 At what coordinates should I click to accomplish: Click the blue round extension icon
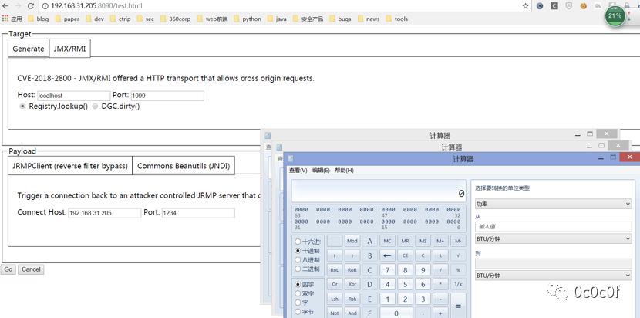click(x=540, y=6)
